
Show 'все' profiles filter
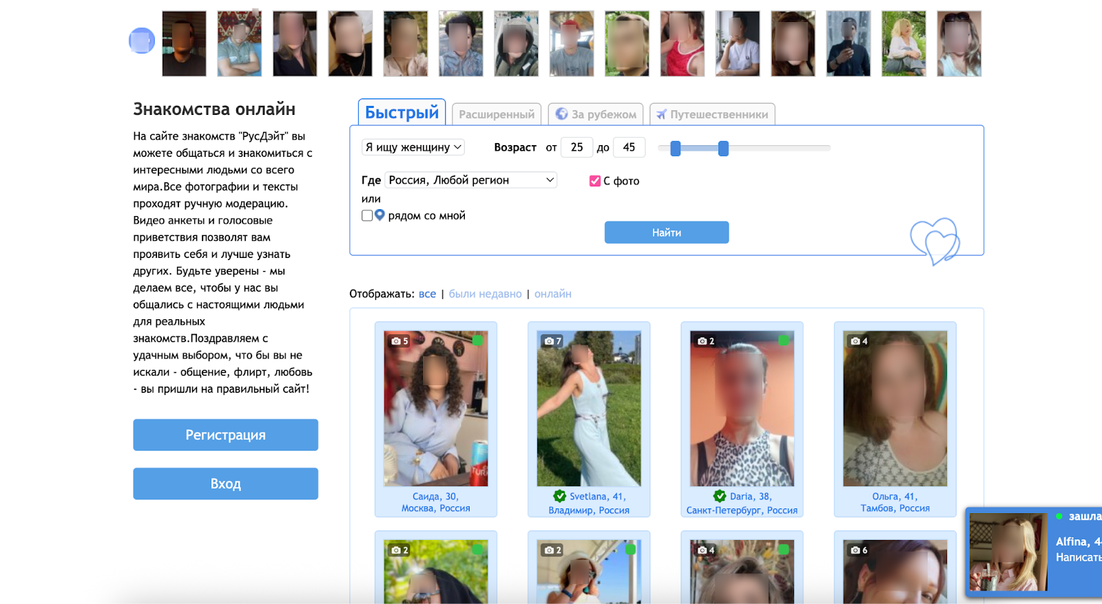427,294
